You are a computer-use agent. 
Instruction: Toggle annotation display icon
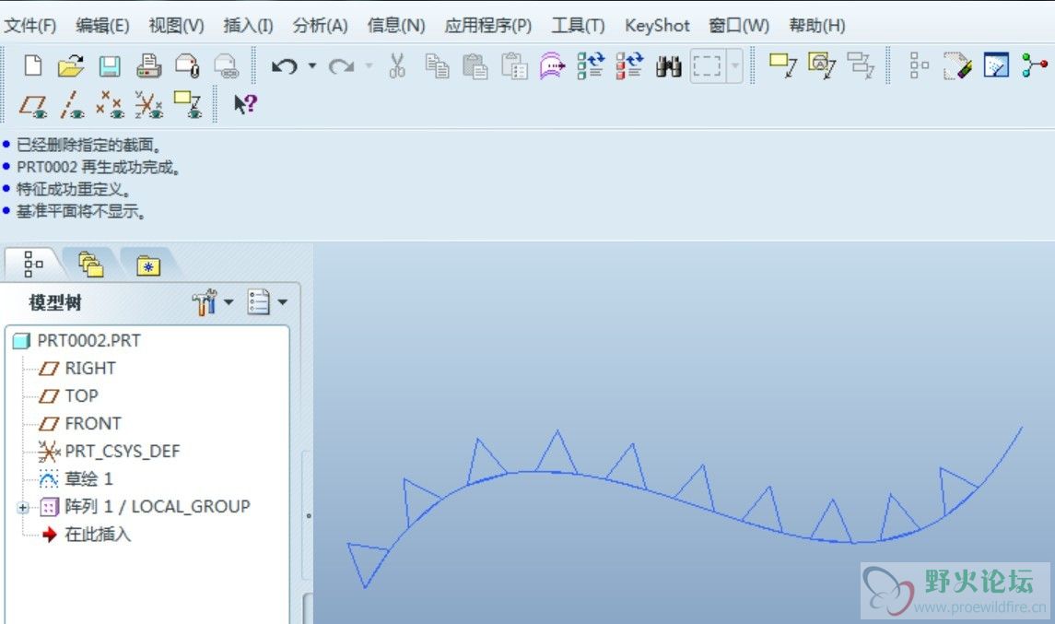[x=188, y=106]
